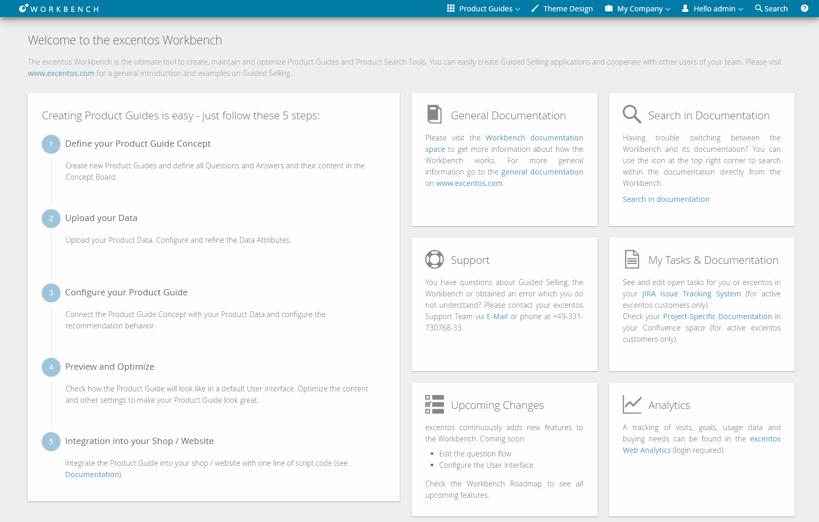The width and height of the screenshot is (819, 522).
Task: Click the Search in documentation link
Action: coord(666,199)
